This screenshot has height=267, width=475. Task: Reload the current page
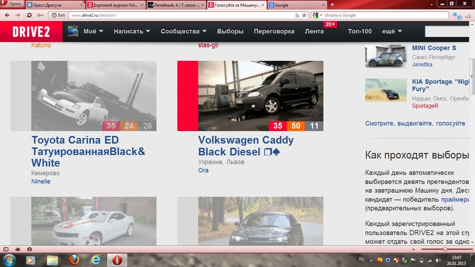pyautogui.click(x=29, y=15)
